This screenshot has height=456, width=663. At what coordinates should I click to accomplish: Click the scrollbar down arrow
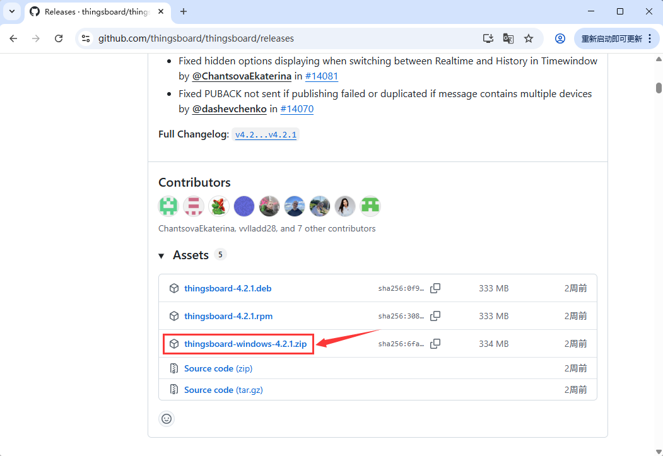[x=659, y=452]
